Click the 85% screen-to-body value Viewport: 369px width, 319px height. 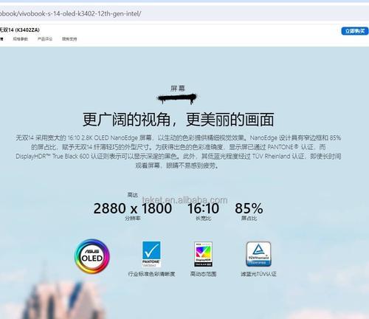[249, 208]
